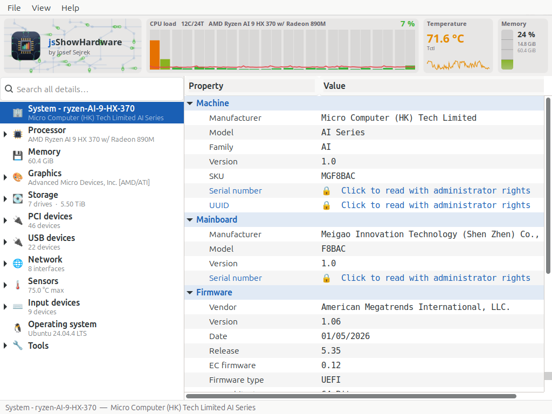This screenshot has height=414, width=552.
Task: Click the Processor chip icon
Action: coord(18,134)
